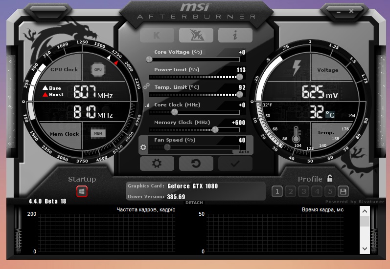This screenshot has height=269, width=390.
Task: Click the 4.4.0 Beta 18 version text
Action: [x=47, y=201]
